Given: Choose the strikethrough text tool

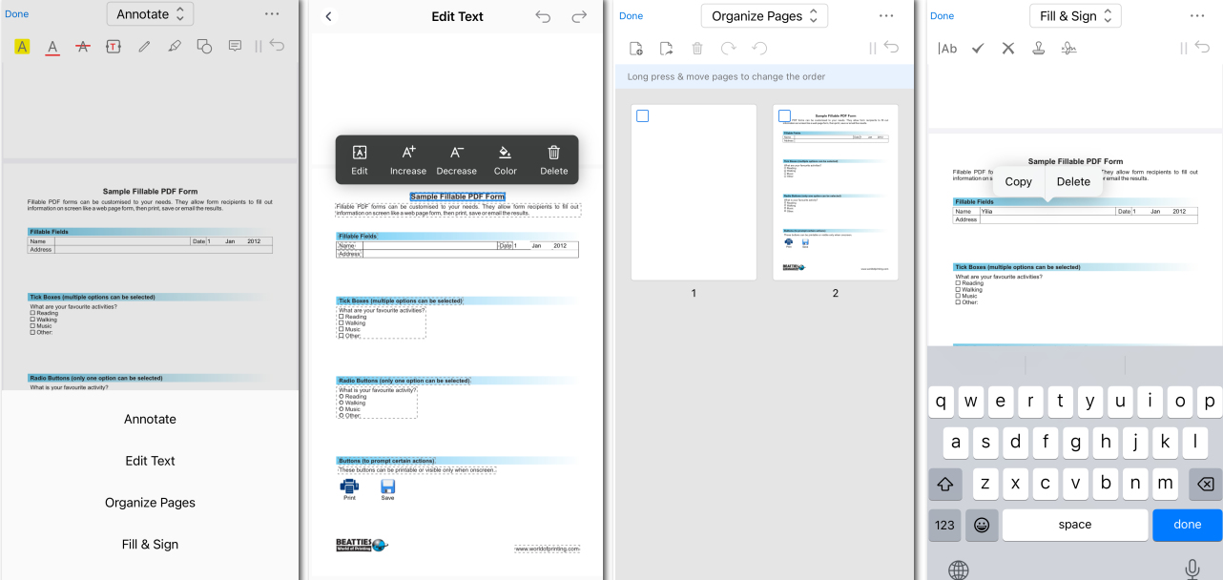Looking at the screenshot, I should point(82,46).
